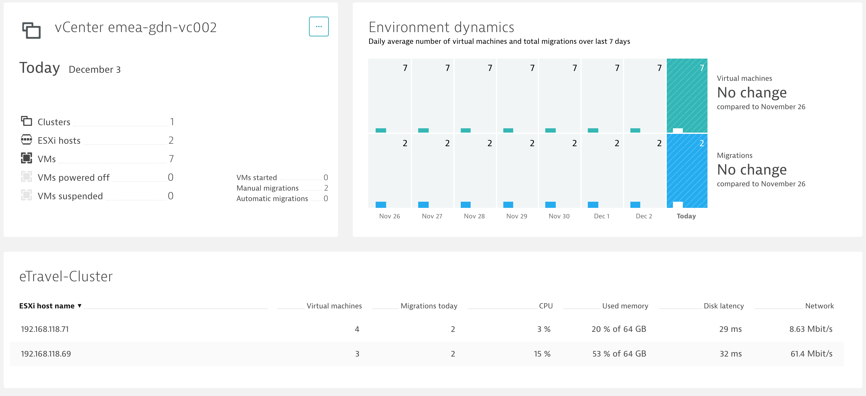This screenshot has height=396, width=866.
Task: Sort table by Disk latency column
Action: (724, 306)
